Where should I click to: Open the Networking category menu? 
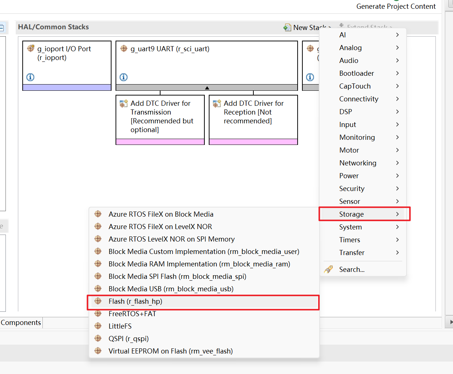click(x=363, y=163)
